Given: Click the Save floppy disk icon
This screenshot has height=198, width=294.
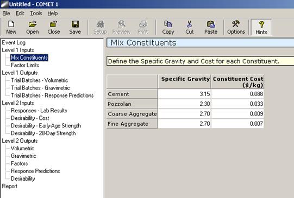Looking at the screenshot, I should click(75, 24).
